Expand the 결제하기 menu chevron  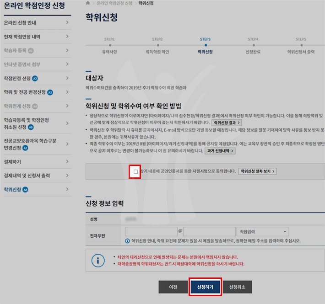click(x=67, y=162)
